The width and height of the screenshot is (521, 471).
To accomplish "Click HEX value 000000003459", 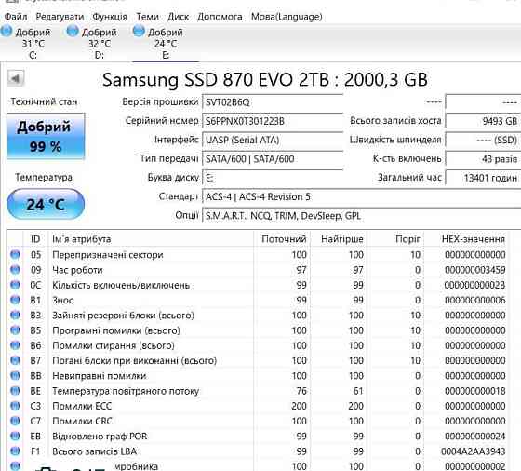I will pyautogui.click(x=475, y=270).
